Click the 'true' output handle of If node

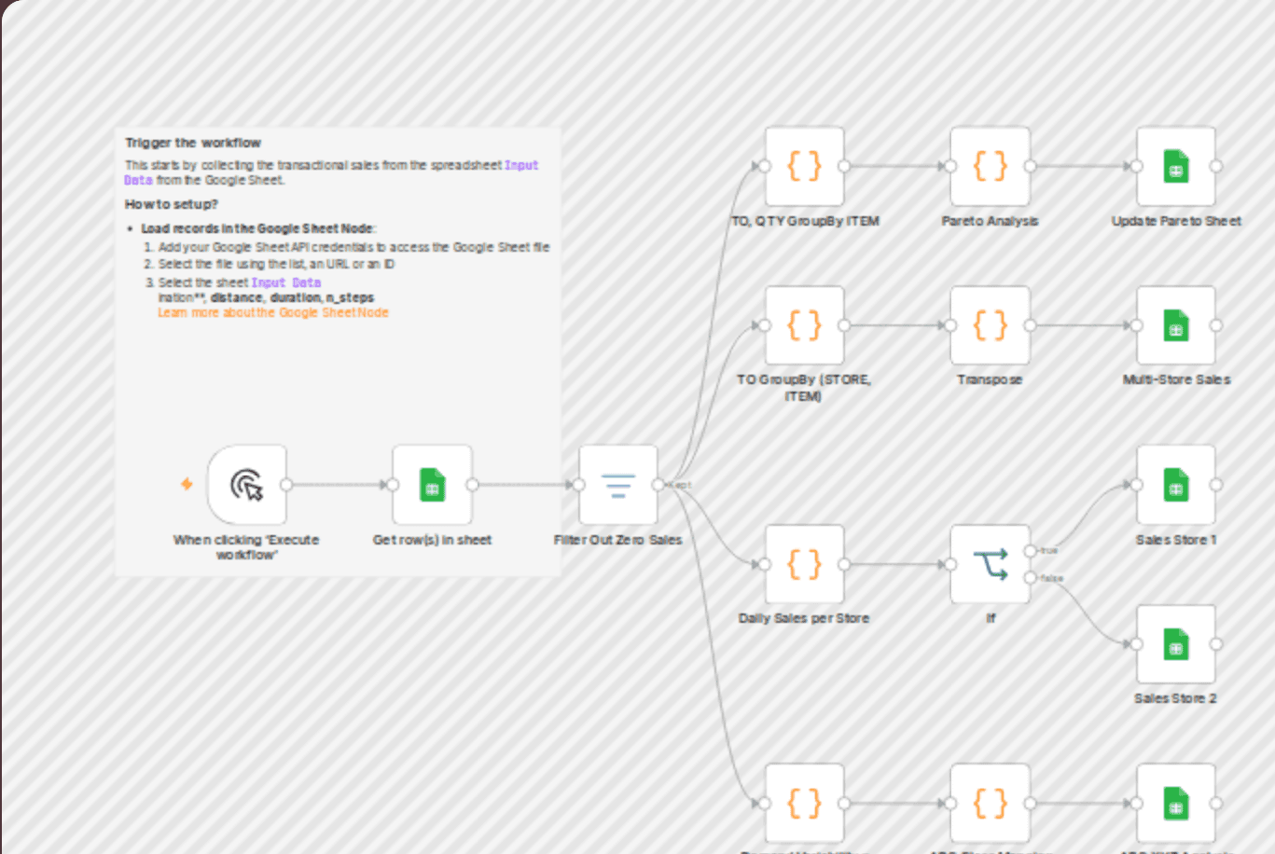coord(1030,551)
